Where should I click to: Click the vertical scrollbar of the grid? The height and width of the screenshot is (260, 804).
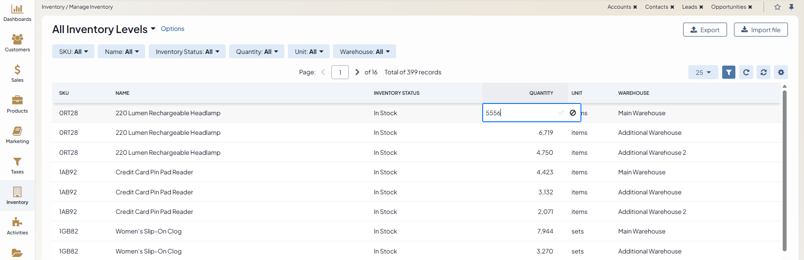(784, 170)
